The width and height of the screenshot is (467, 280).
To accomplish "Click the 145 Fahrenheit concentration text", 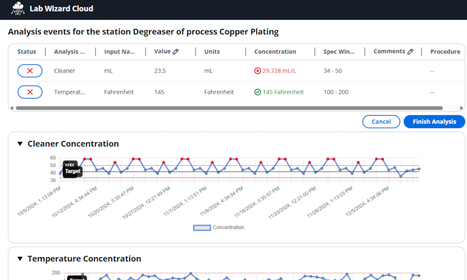I will click(x=283, y=92).
